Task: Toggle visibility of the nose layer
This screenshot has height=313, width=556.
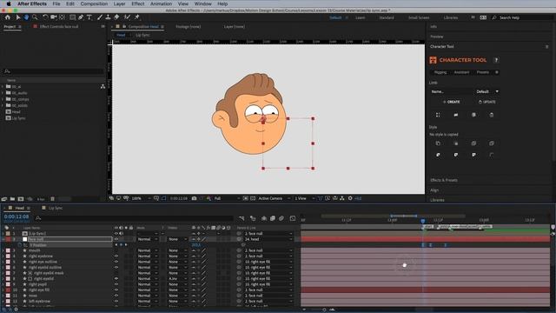Action: 116,296
